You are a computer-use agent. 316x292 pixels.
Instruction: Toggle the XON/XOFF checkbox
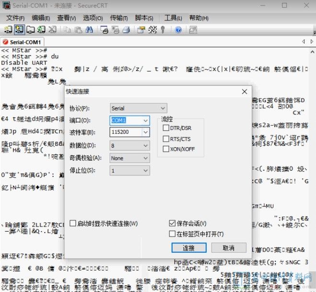click(166, 149)
